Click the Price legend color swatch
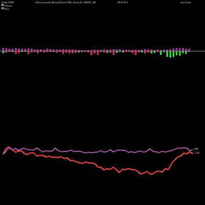 click(x=2, y=9)
